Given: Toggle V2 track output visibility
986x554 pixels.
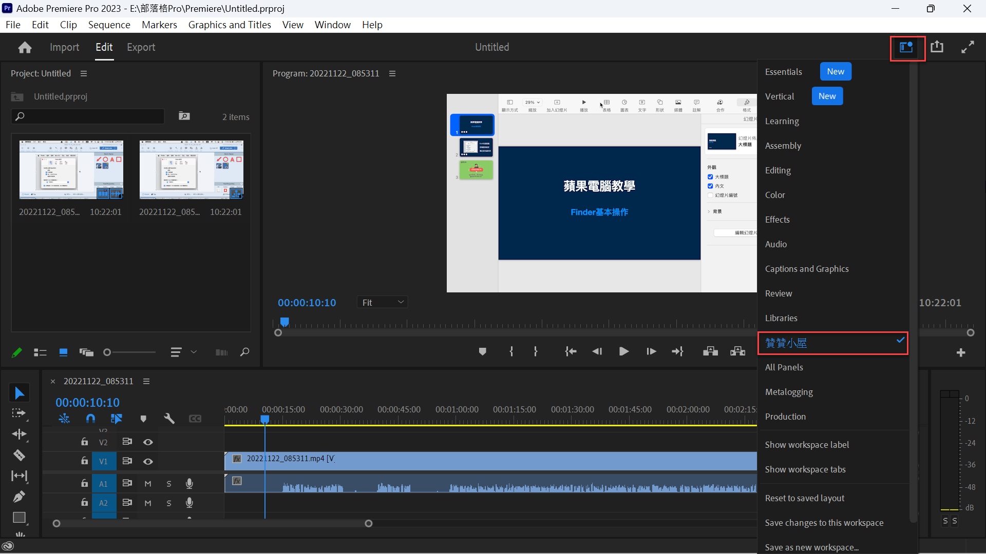Looking at the screenshot, I should pyautogui.click(x=148, y=442).
